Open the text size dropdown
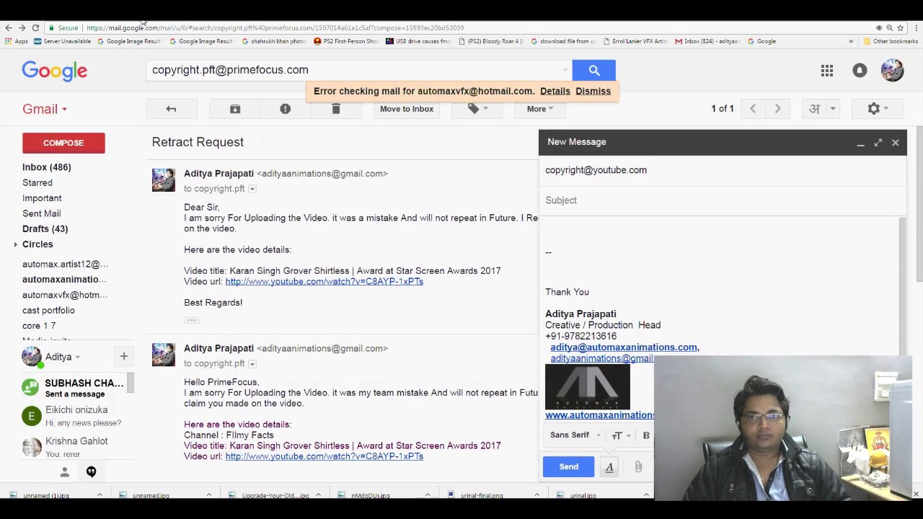 (x=621, y=435)
